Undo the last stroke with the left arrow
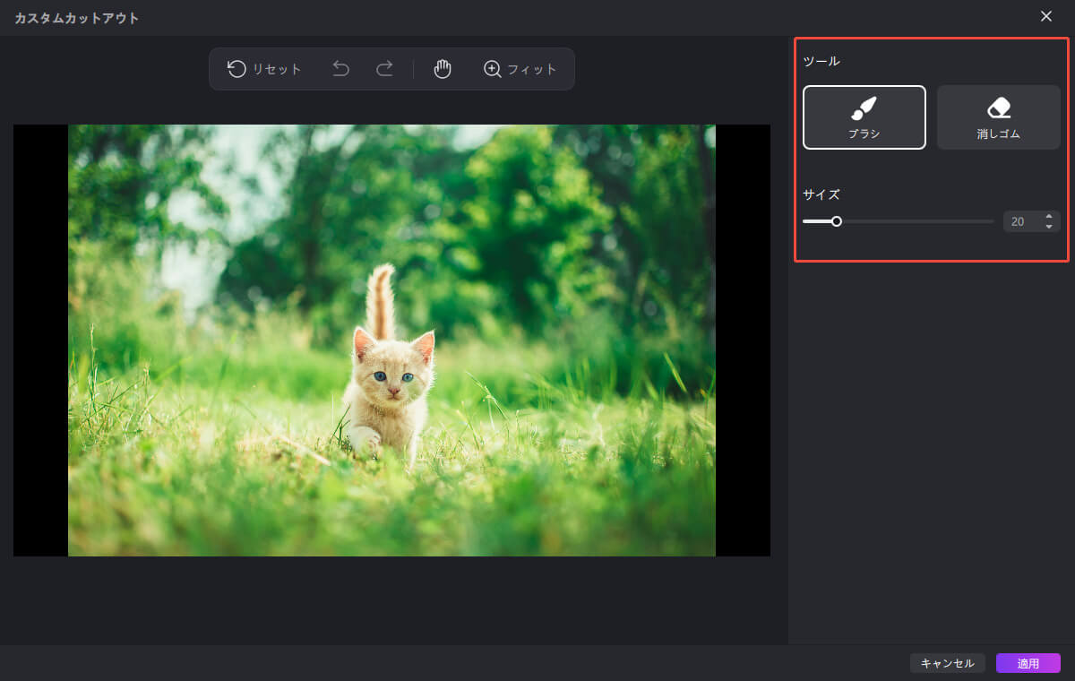The height and width of the screenshot is (681, 1075). [x=340, y=69]
